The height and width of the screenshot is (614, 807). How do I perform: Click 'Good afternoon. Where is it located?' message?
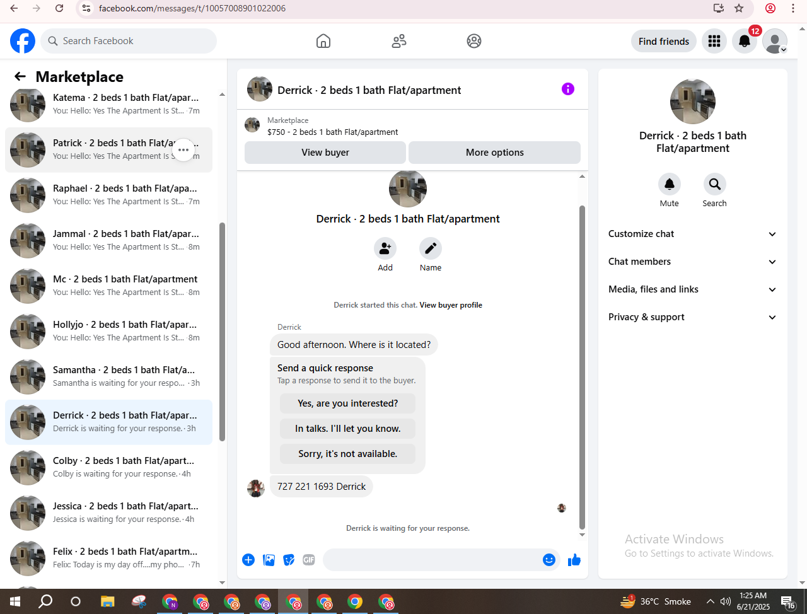[x=354, y=345]
